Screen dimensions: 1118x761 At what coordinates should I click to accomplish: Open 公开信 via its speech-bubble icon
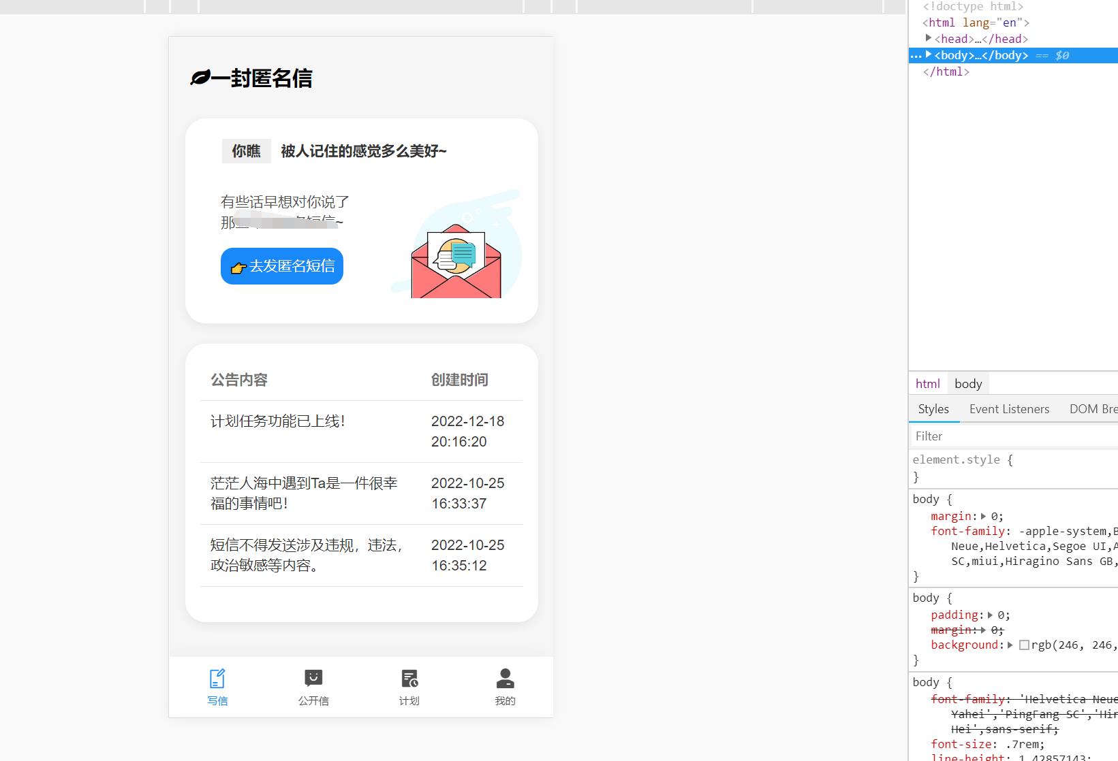[313, 677]
